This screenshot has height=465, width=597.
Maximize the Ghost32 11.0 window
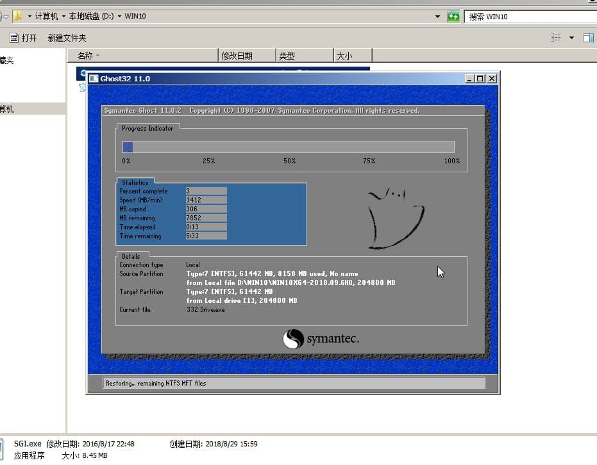point(480,78)
